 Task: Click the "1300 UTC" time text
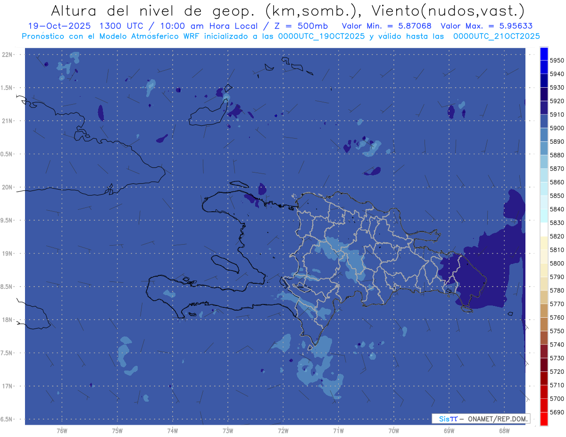click(121, 26)
